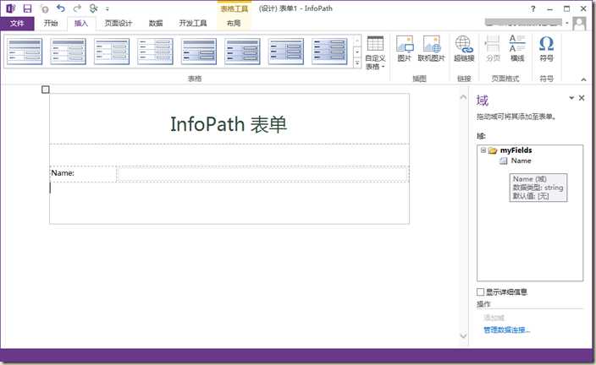The image size is (596, 365).
Task: Open the account name dropdown arrow
Action: pyautogui.click(x=566, y=23)
